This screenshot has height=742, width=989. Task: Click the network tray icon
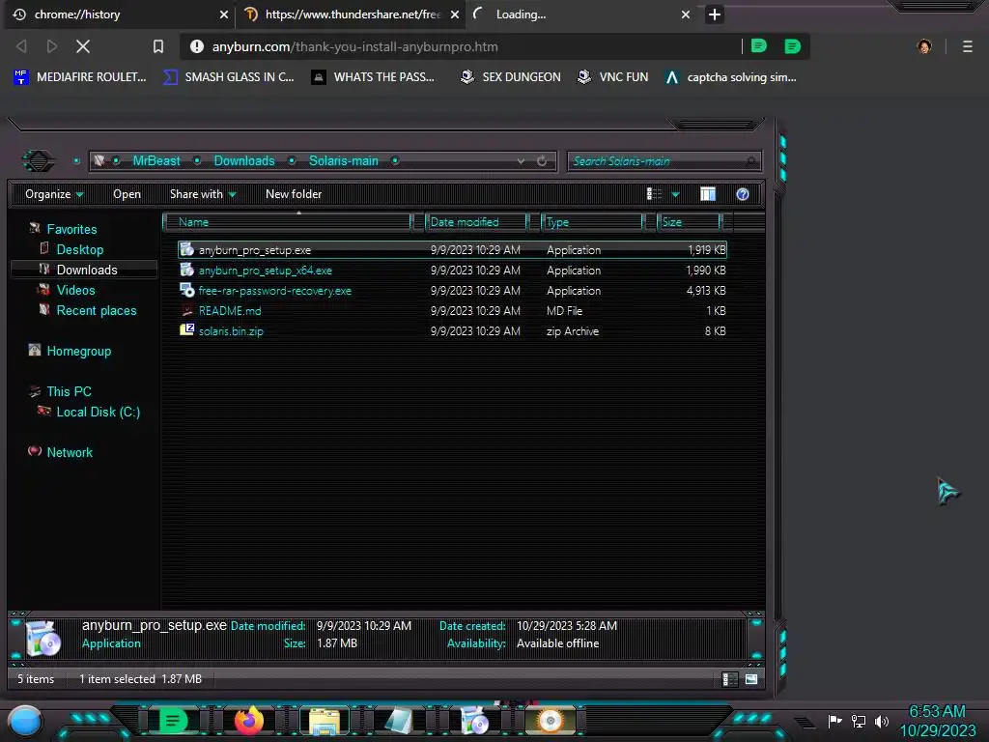click(858, 721)
